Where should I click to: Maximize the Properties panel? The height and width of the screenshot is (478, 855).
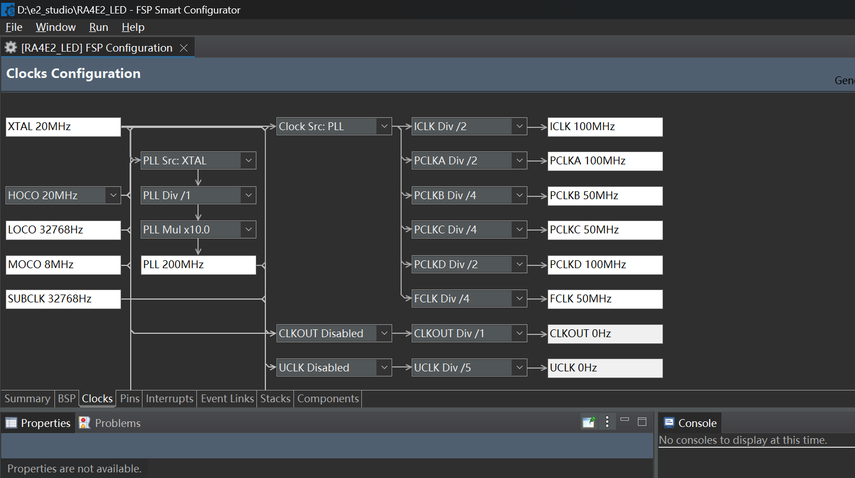click(642, 422)
